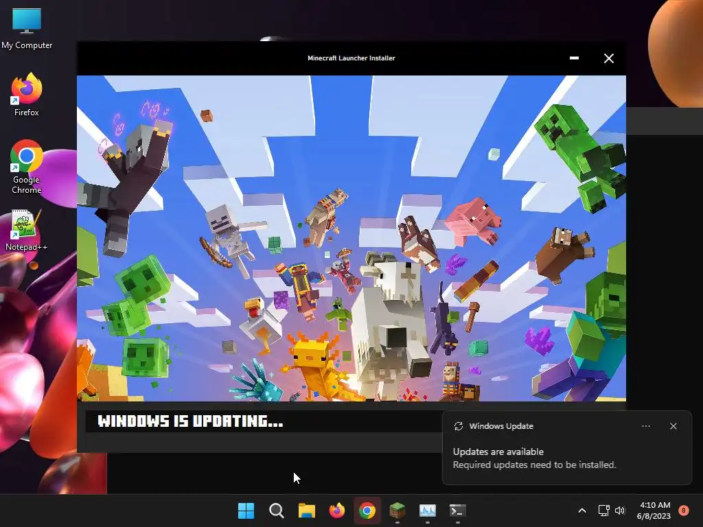Open network status in system tray
This screenshot has height=527, width=703.
(x=603, y=511)
